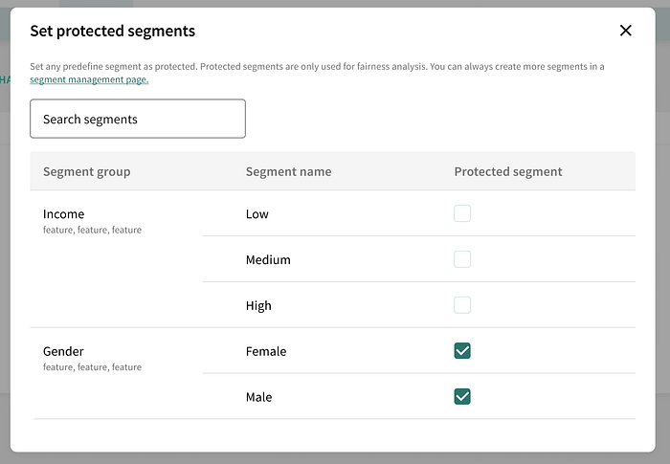Disable the Male protected segment checkbox
The width and height of the screenshot is (670, 464).
(x=462, y=396)
